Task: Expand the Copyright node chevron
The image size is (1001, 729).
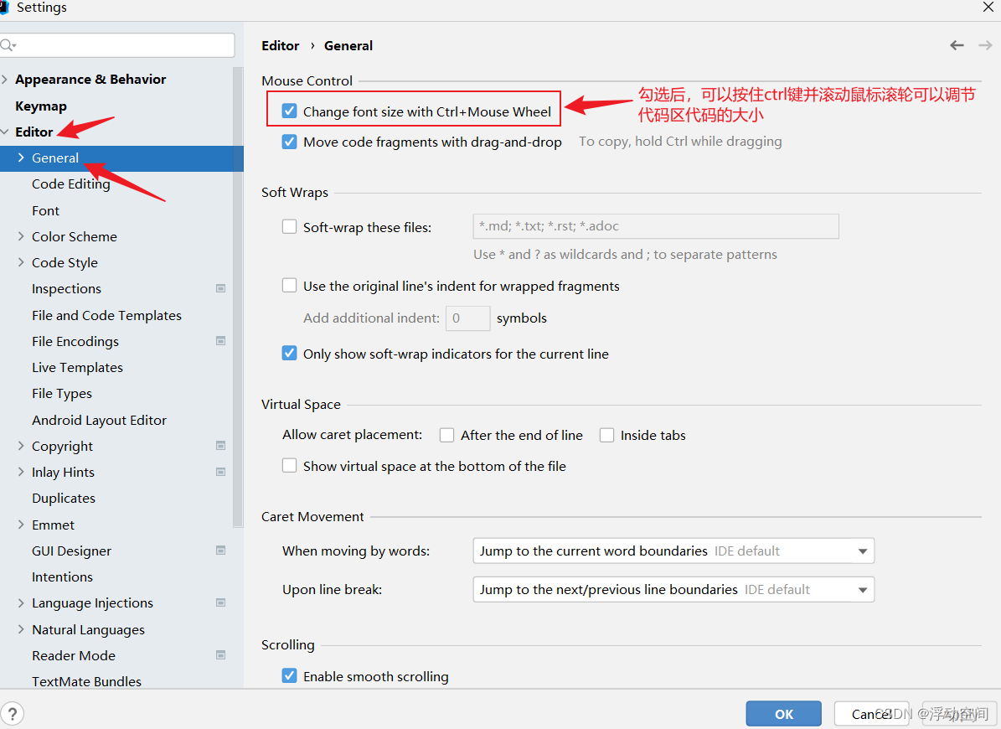Action: [x=21, y=446]
